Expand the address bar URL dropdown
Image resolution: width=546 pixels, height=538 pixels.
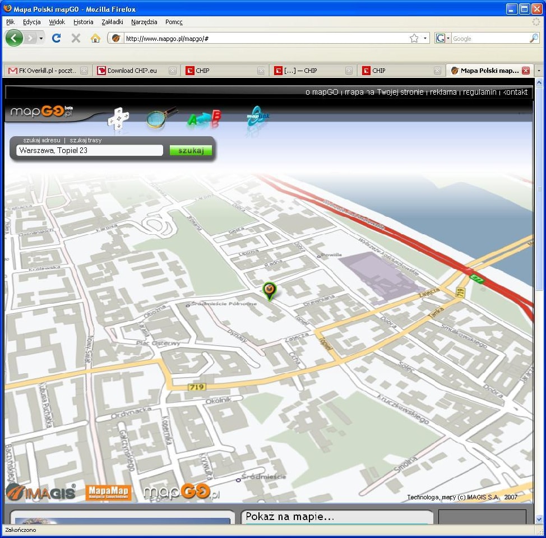point(425,38)
